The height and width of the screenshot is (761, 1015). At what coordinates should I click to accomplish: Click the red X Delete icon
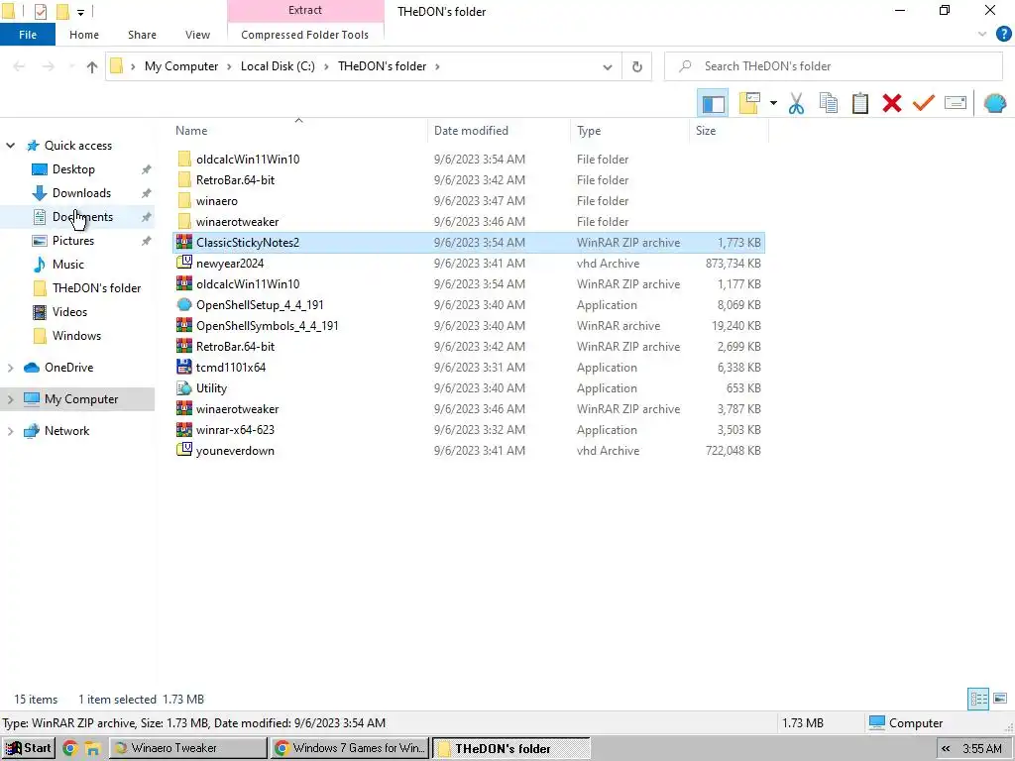892,103
